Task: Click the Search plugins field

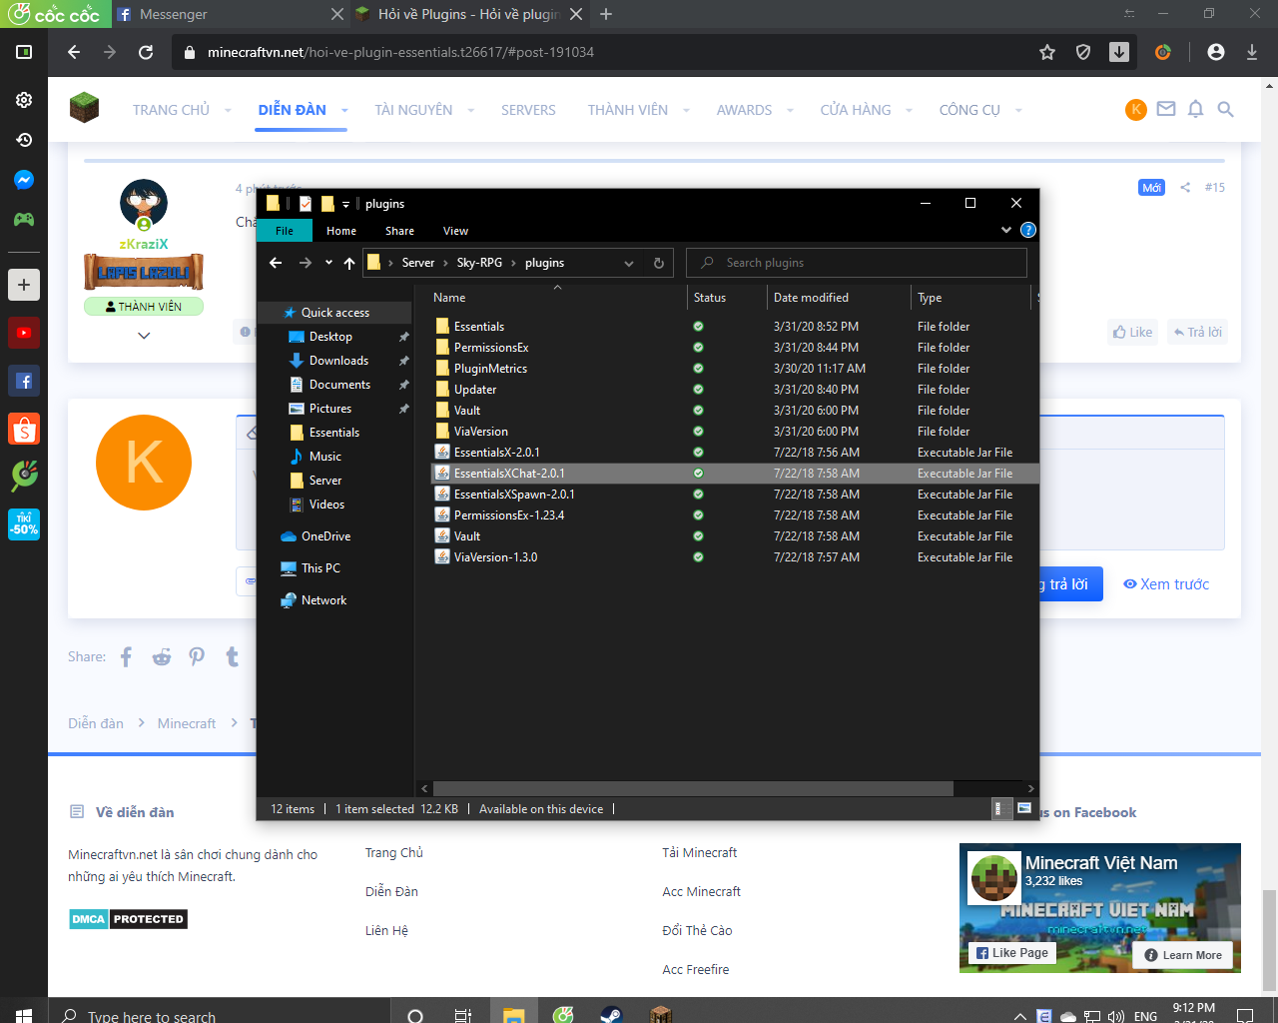Action: [x=857, y=263]
